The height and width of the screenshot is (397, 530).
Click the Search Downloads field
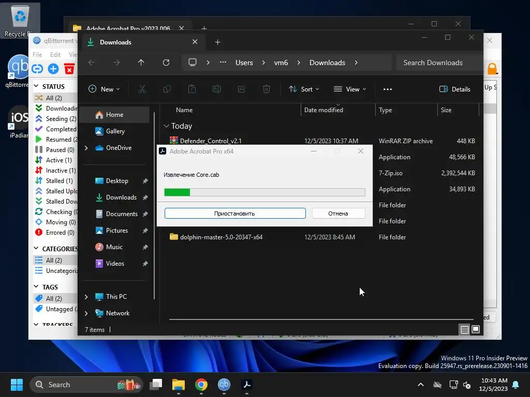tap(439, 63)
